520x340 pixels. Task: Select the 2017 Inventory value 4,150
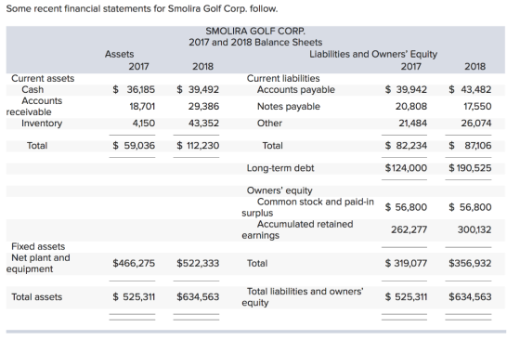(x=144, y=124)
